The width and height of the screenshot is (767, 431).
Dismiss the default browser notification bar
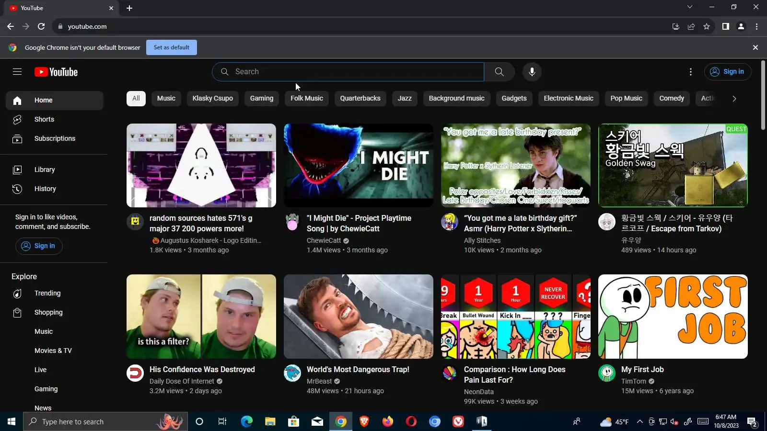coord(755,47)
